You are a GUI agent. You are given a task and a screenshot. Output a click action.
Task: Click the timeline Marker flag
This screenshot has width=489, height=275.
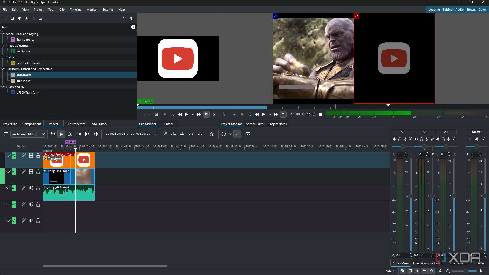pos(70,142)
